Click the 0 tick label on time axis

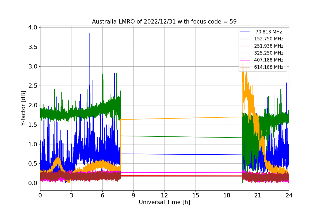[40, 196]
